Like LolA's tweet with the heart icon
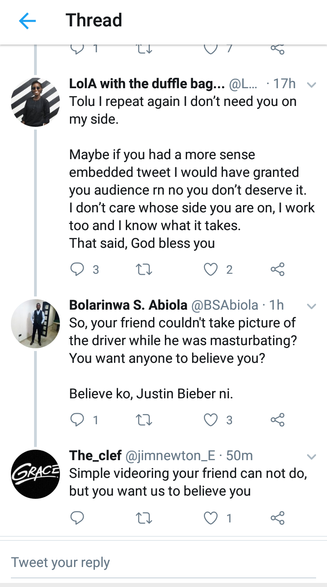The image size is (327, 587). 211,270
